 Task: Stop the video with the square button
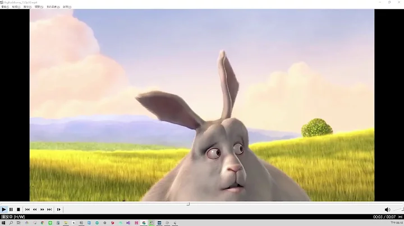(x=19, y=210)
